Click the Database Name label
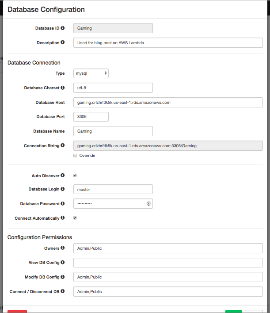The height and width of the screenshot is (313, 270). point(49,131)
